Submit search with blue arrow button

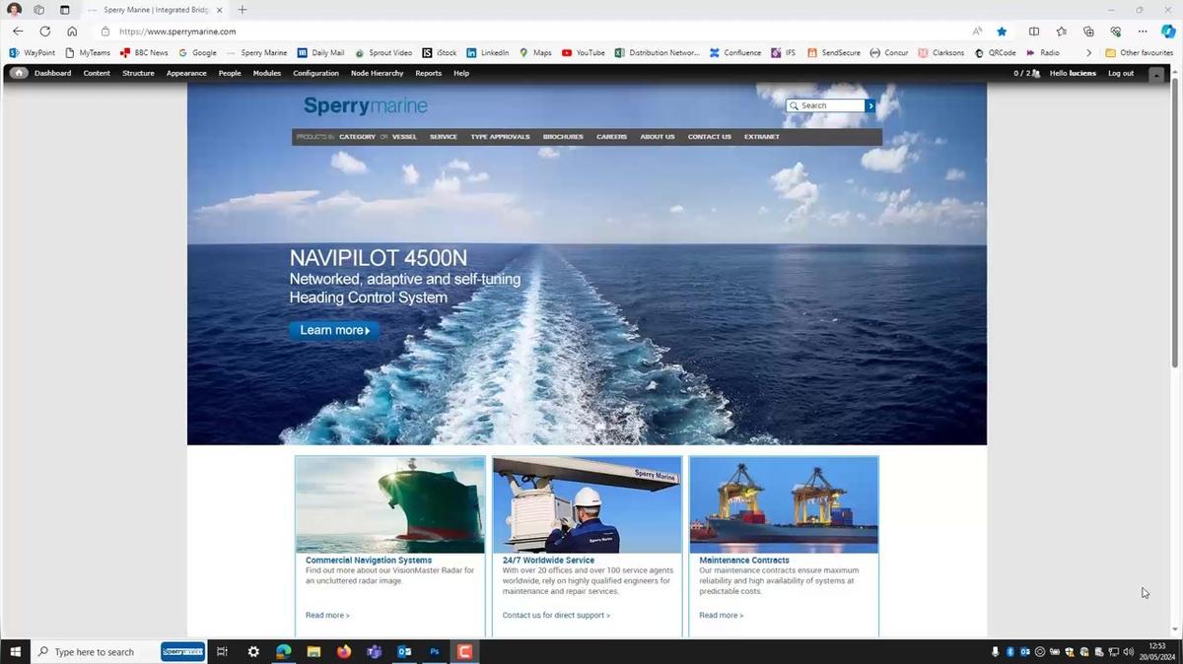870,105
